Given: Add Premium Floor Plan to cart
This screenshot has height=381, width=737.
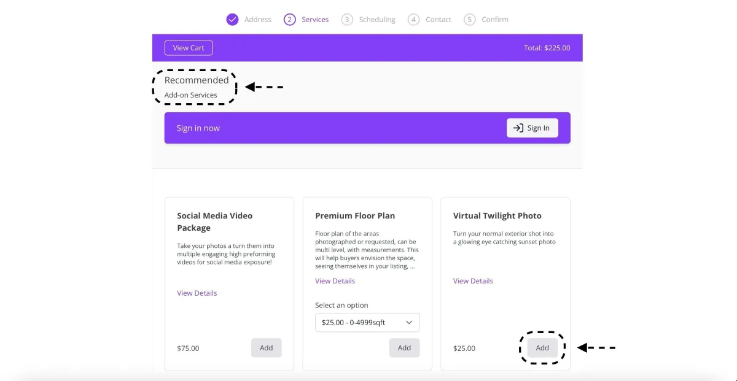Looking at the screenshot, I should [x=404, y=348].
